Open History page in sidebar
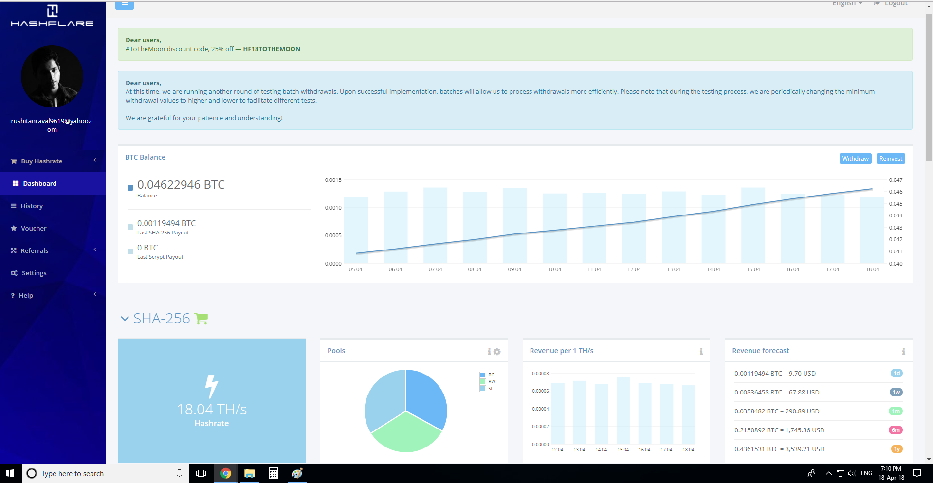 pyautogui.click(x=53, y=206)
